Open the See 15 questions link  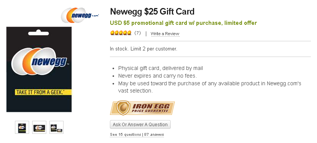coord(126,135)
